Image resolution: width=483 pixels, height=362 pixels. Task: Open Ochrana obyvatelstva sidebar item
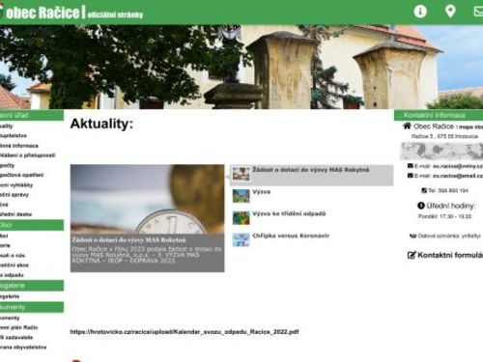pos(23,348)
